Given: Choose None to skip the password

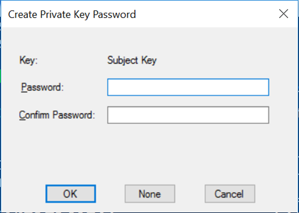Looking at the screenshot, I should click(x=149, y=194).
